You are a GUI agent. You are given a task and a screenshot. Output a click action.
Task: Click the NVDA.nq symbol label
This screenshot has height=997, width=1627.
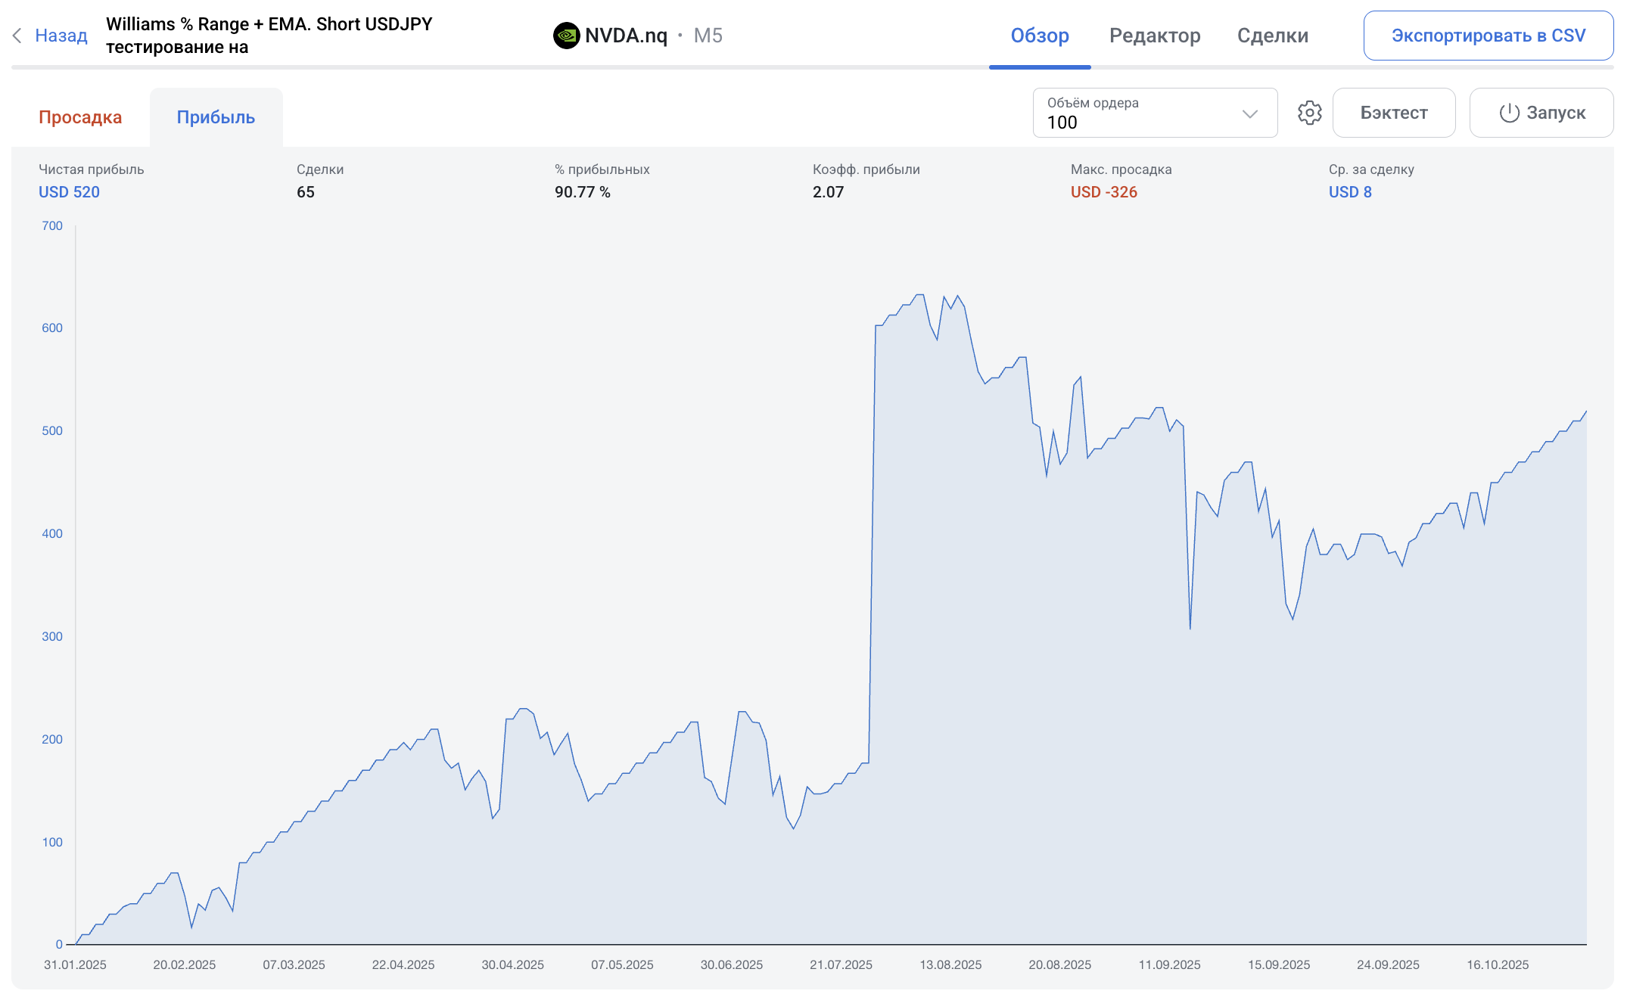click(626, 36)
